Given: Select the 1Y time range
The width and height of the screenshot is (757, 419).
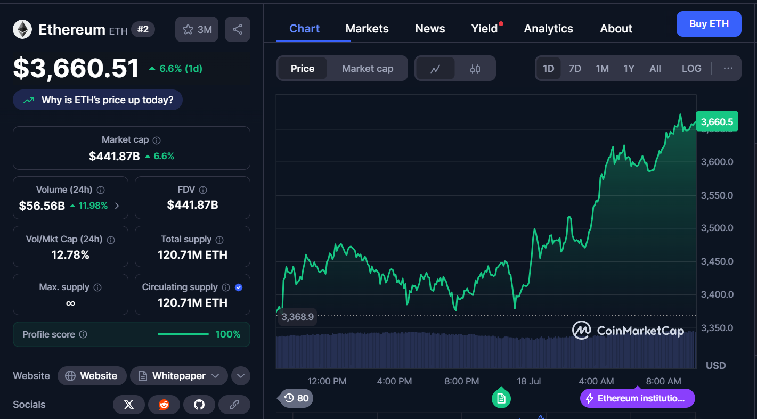Looking at the screenshot, I should tap(629, 69).
